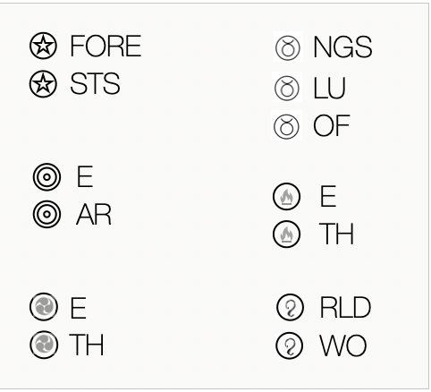Select the swirl icon above the TH swirl
This screenshot has width=431, height=392.
[44, 307]
